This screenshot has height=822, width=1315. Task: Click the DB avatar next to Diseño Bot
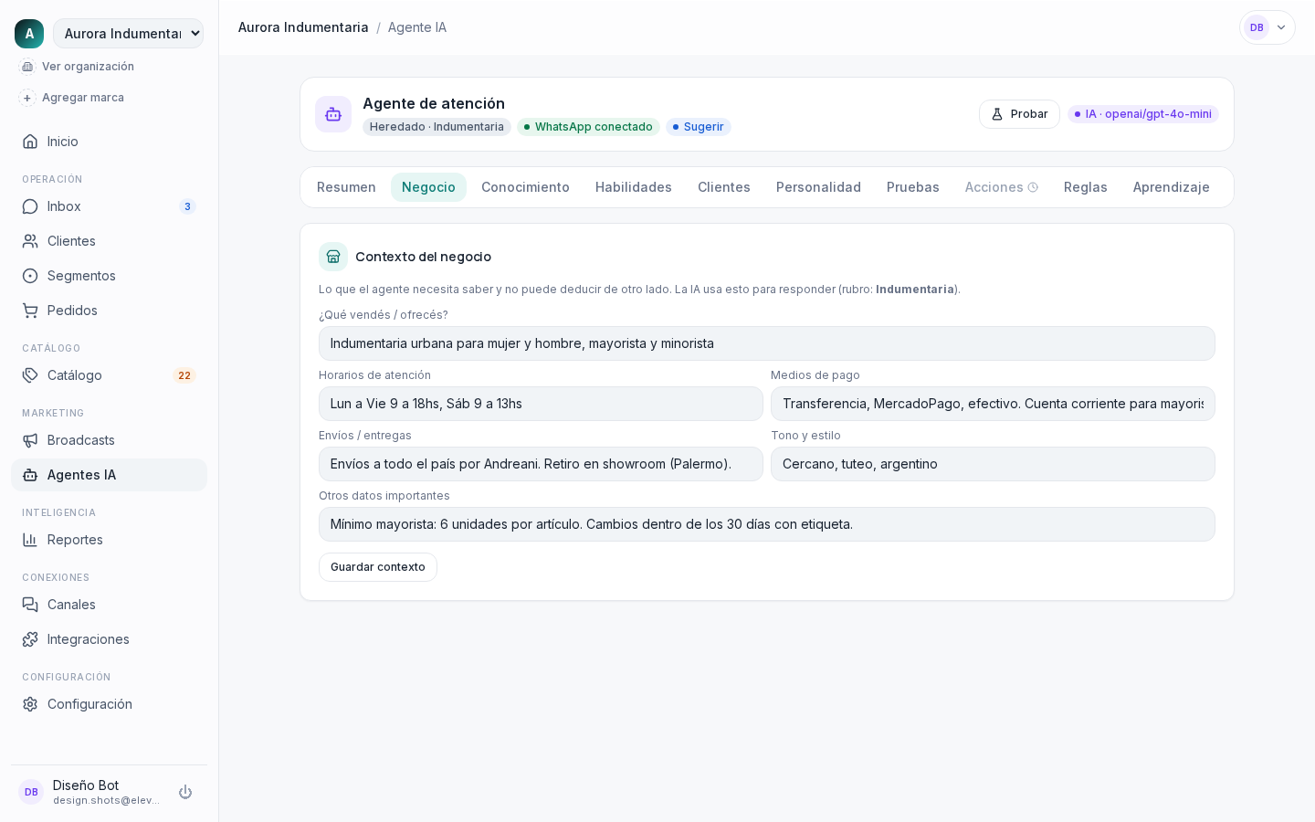(31, 792)
